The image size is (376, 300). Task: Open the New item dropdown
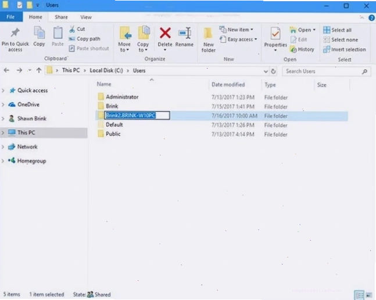[x=236, y=30]
